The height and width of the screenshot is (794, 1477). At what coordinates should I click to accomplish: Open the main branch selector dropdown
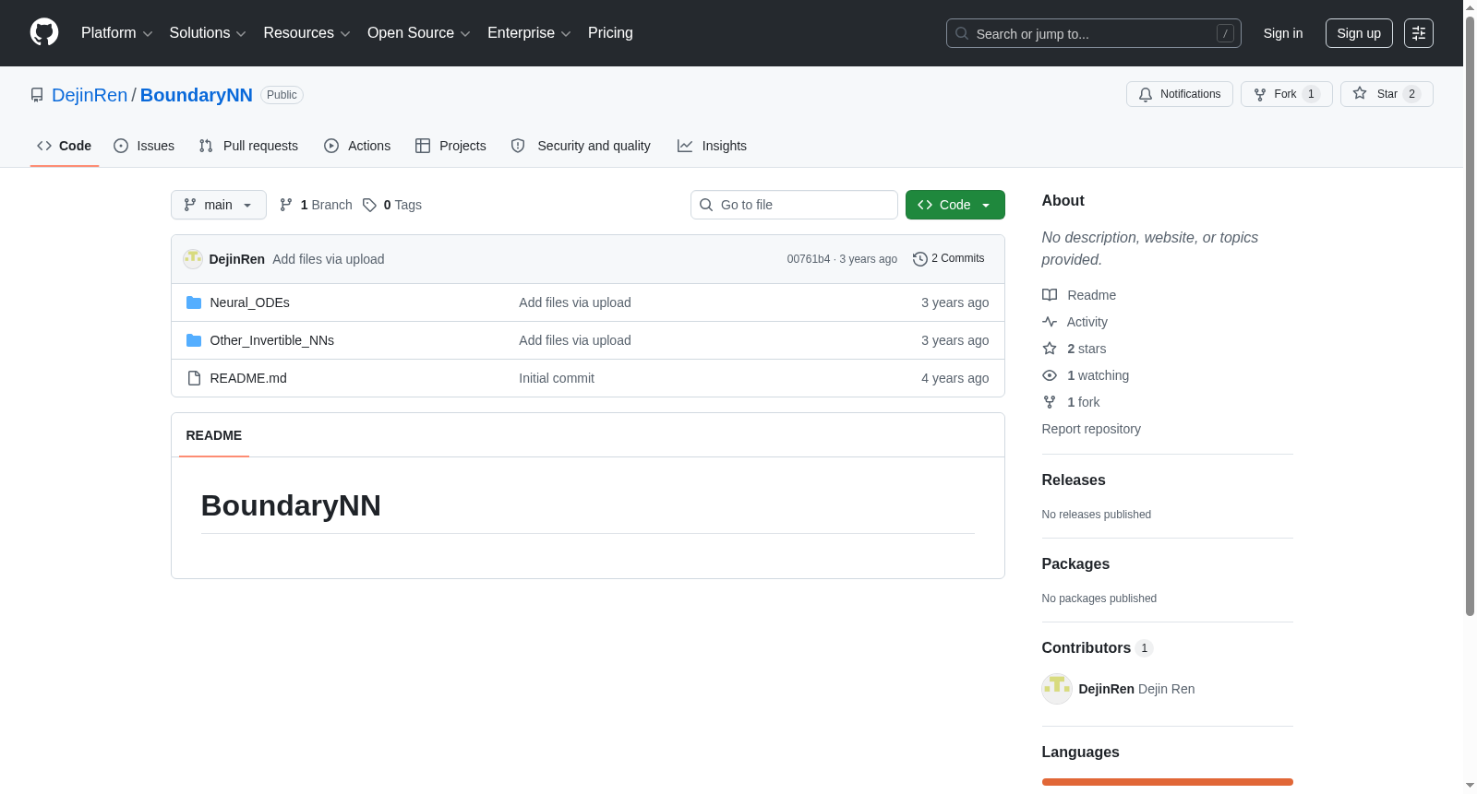[x=219, y=205]
